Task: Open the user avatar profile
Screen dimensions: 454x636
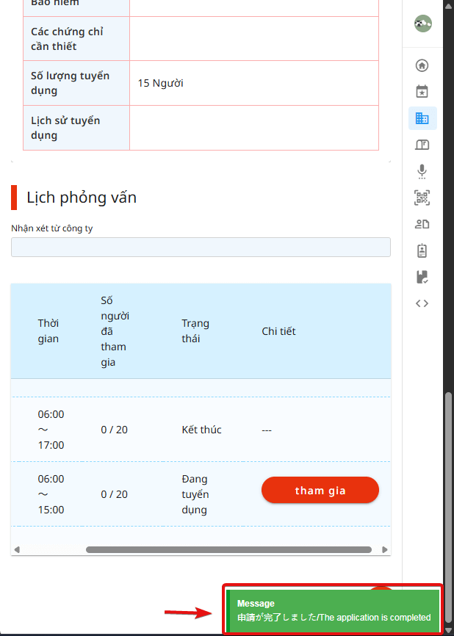Action: (422, 24)
